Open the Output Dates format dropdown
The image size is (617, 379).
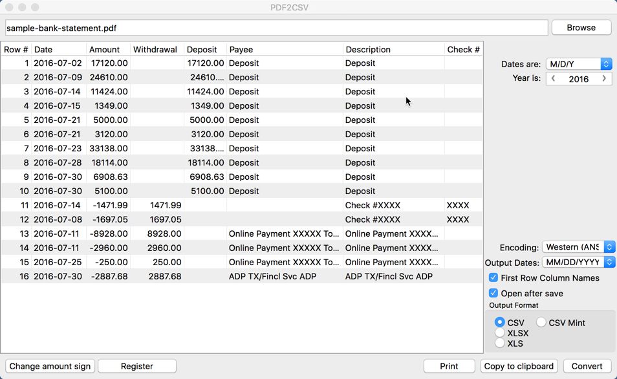(578, 262)
